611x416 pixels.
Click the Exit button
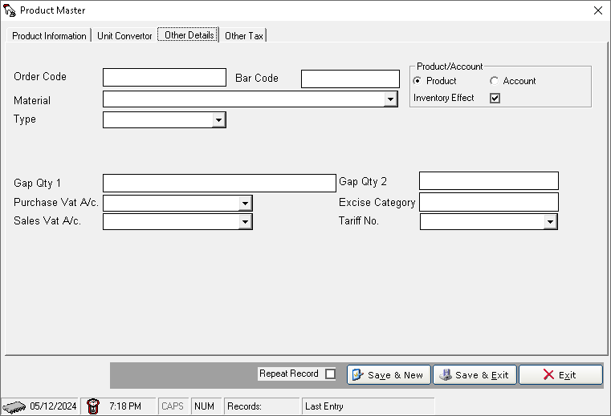(560, 375)
